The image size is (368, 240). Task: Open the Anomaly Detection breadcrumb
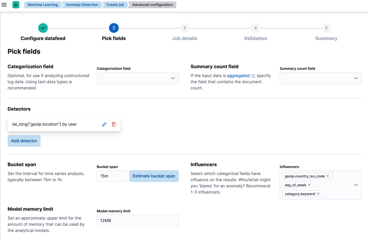click(x=81, y=5)
